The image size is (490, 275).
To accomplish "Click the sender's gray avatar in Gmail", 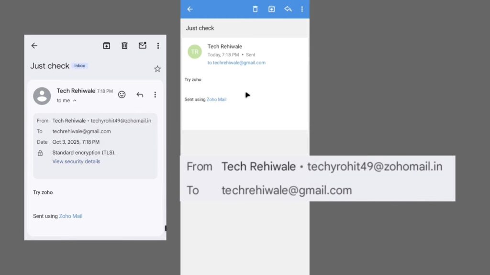I will click(42, 96).
